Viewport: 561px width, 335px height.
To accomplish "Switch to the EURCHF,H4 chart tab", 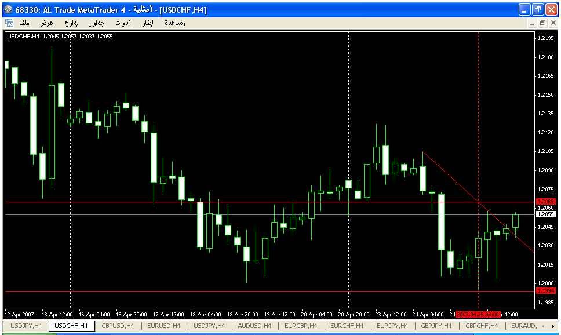I will point(347,326).
